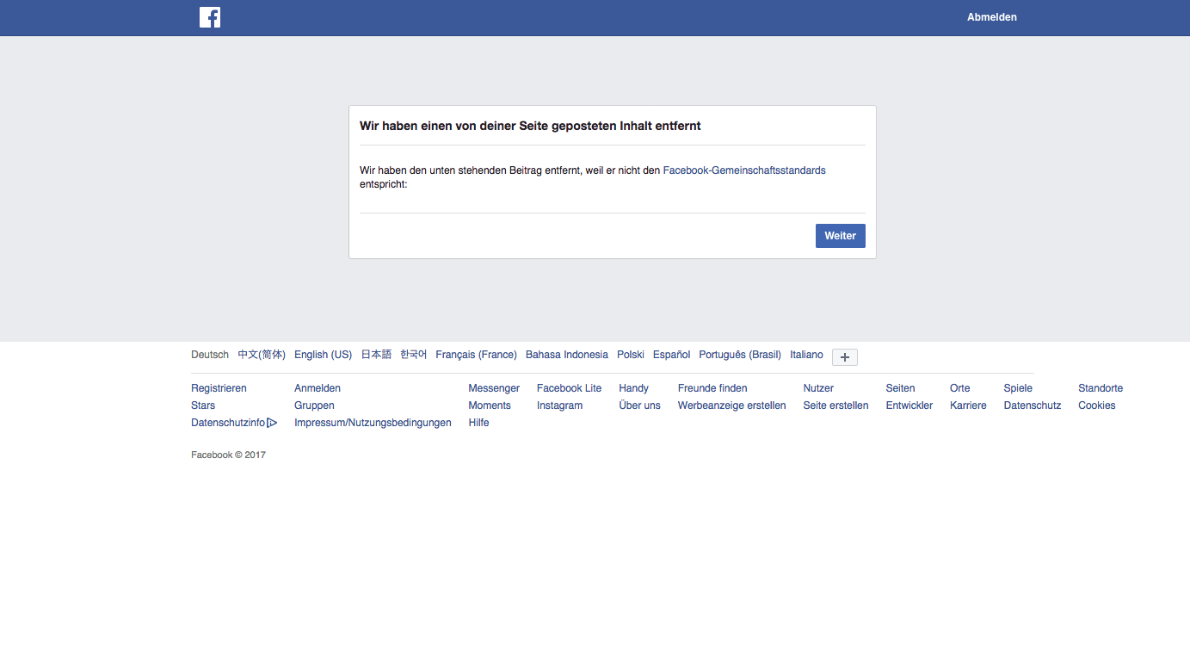1190x650 pixels.
Task: Select Deutsch language
Action: [210, 355]
